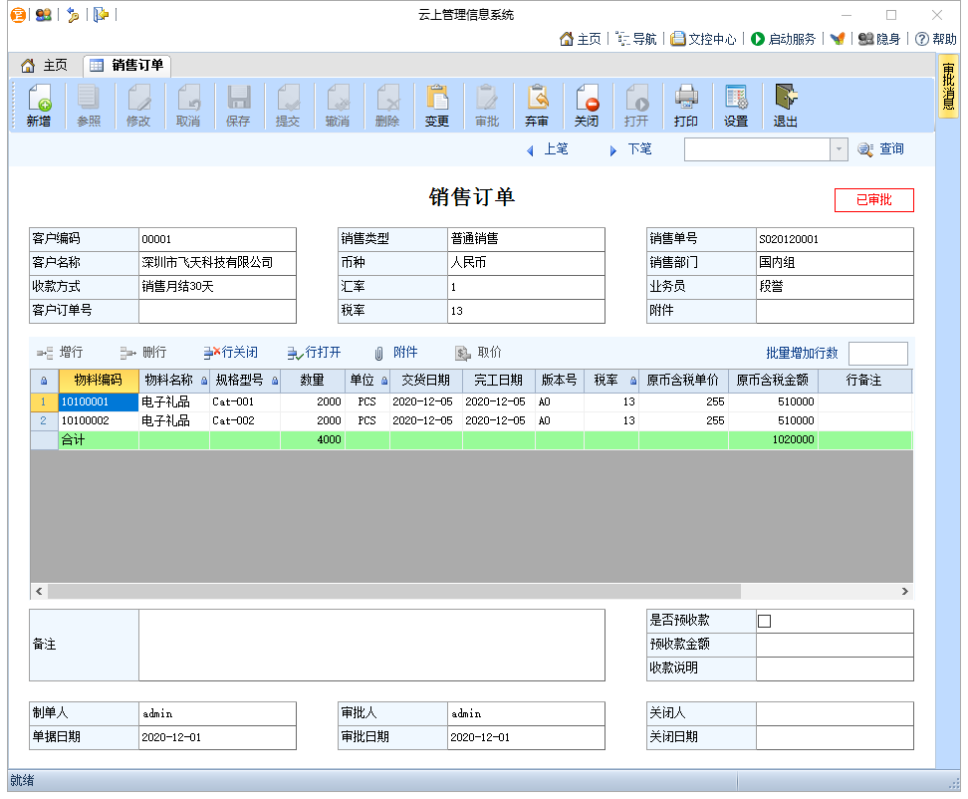
Task: Click the 批量增加行数 input box
Action: 877,354
